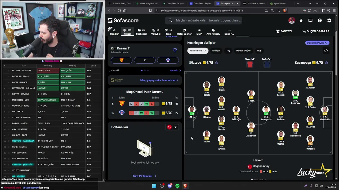The width and height of the screenshot is (339, 190).
Task: Open the browser tab list chevron
Action: (x=310, y=3)
